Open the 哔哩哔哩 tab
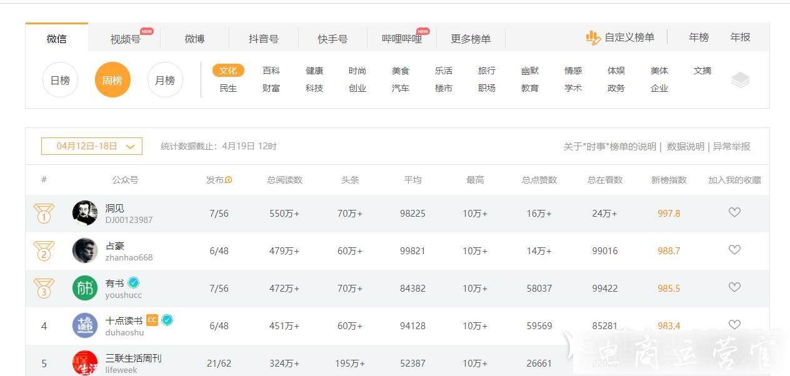The image size is (790, 376). (402, 39)
